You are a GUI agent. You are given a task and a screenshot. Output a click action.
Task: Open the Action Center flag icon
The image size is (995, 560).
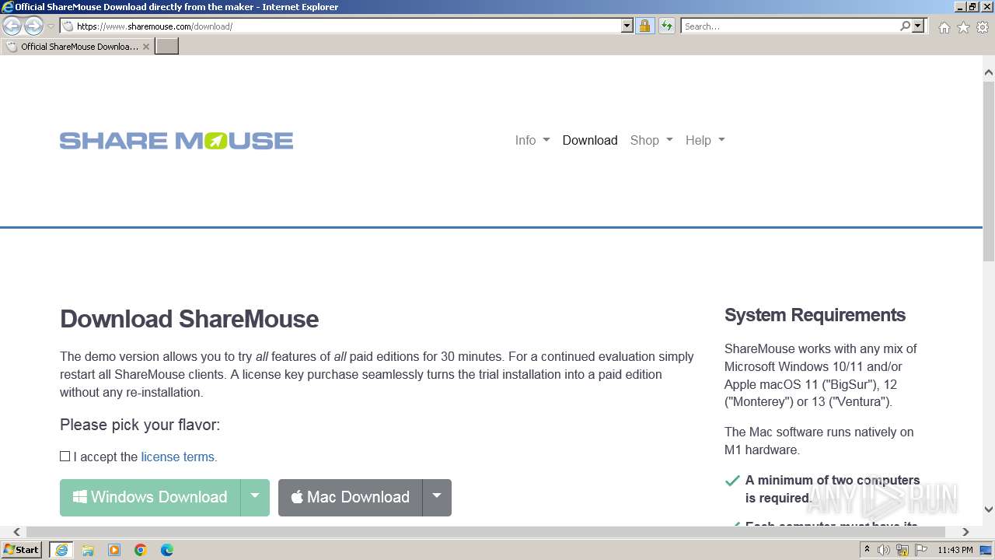[921, 550]
